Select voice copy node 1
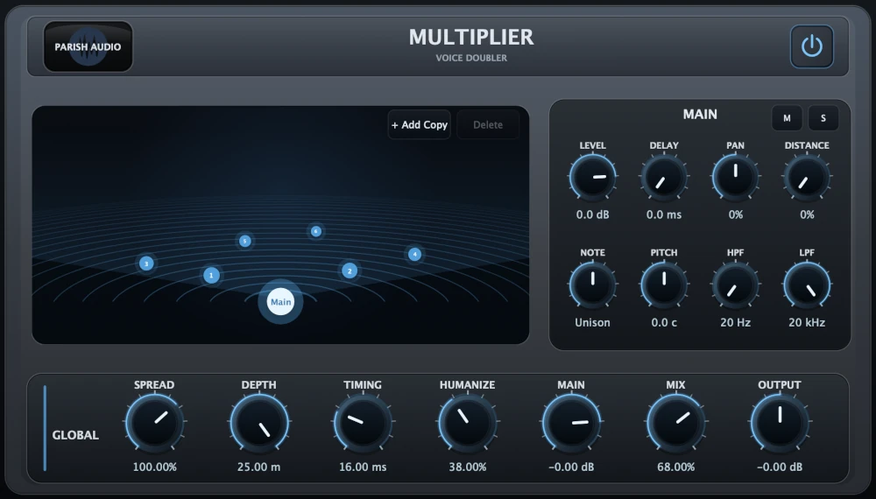876x499 pixels. [x=211, y=275]
